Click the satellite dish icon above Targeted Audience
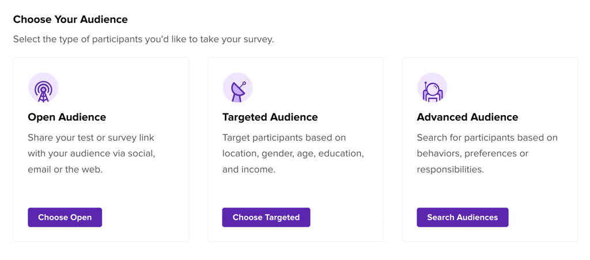Screen dimensions: 590x260 pos(237,87)
